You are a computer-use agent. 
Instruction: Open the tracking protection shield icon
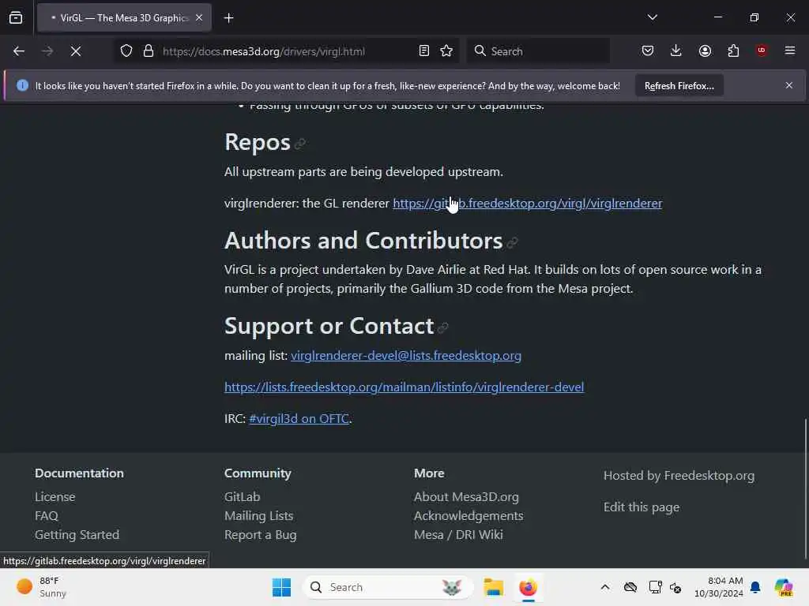coord(126,51)
